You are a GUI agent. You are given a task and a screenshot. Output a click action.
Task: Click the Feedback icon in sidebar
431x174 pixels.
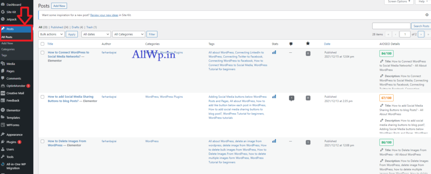3,101
